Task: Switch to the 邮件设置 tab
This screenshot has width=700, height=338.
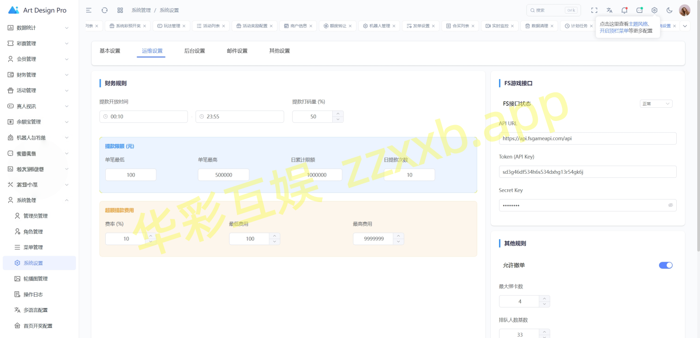Action: pyautogui.click(x=237, y=51)
